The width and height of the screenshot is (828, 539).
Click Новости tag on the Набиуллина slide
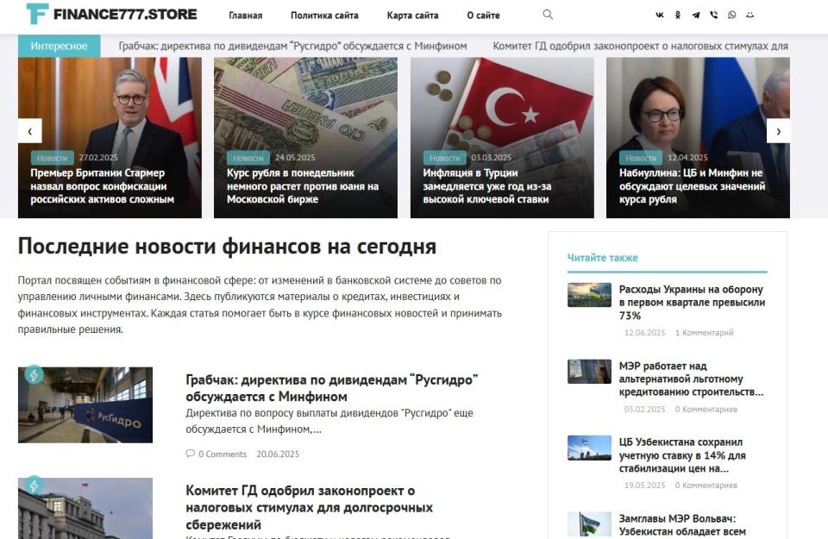641,158
